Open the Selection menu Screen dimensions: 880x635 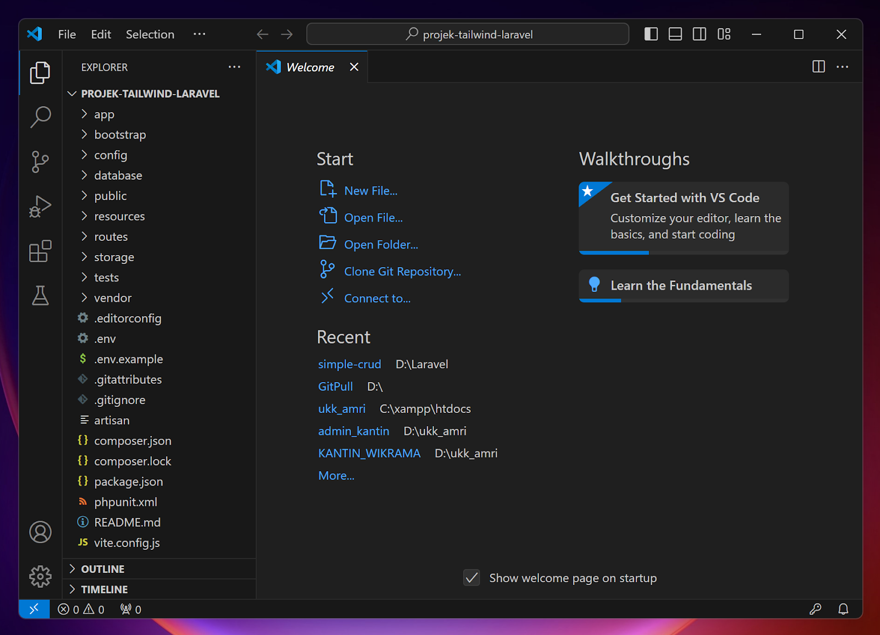[150, 34]
